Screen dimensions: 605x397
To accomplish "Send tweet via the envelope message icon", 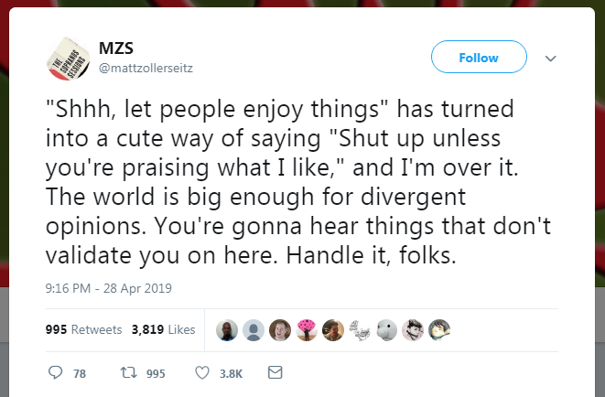I will (274, 372).
